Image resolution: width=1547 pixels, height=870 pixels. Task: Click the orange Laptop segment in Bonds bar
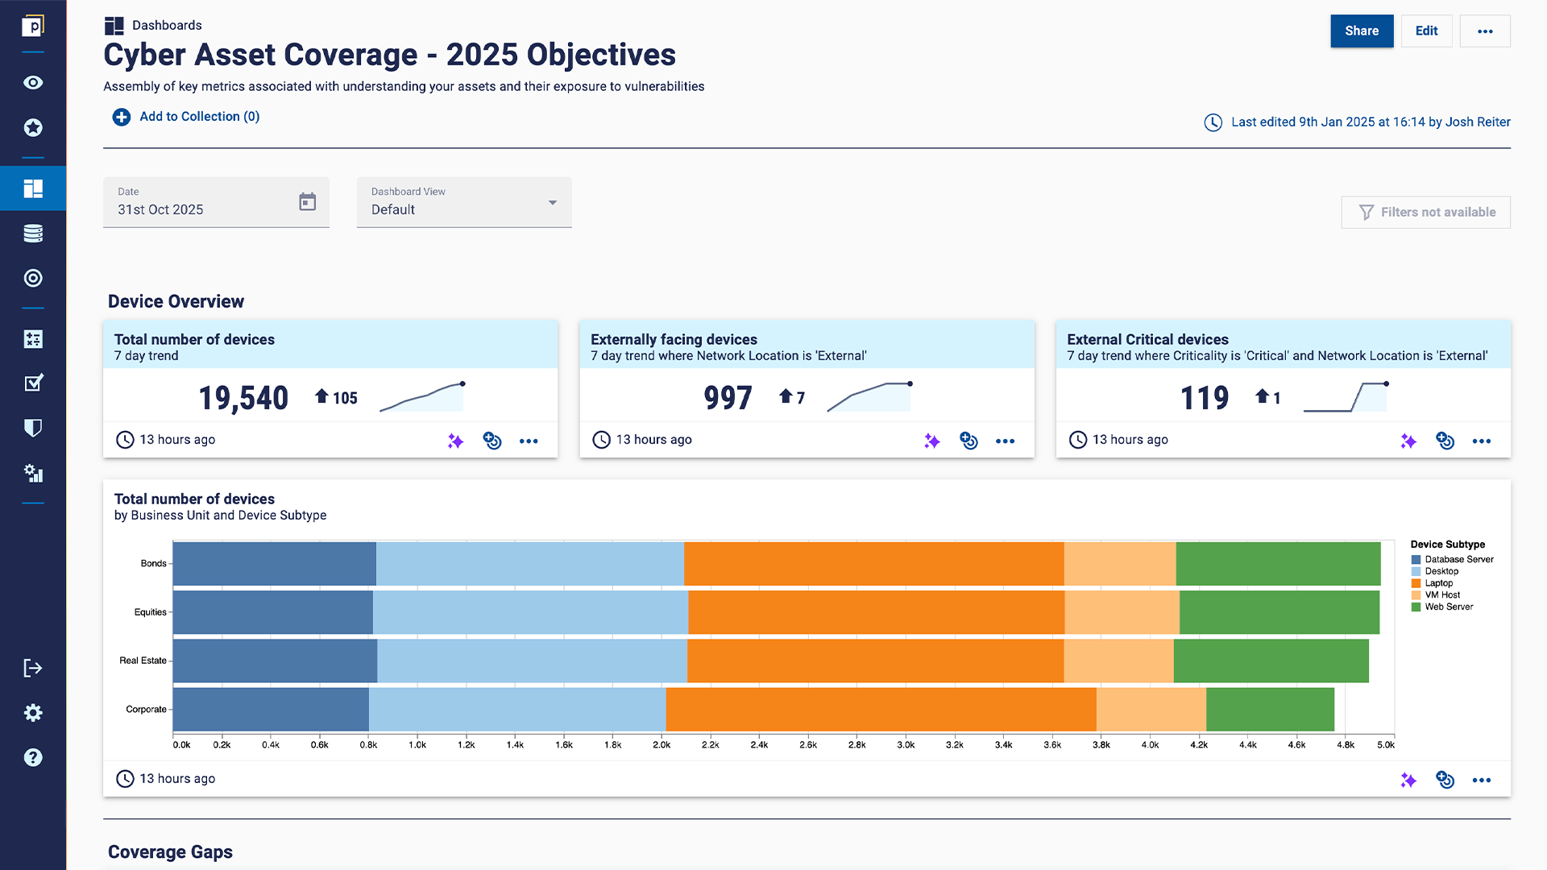pyautogui.click(x=873, y=564)
